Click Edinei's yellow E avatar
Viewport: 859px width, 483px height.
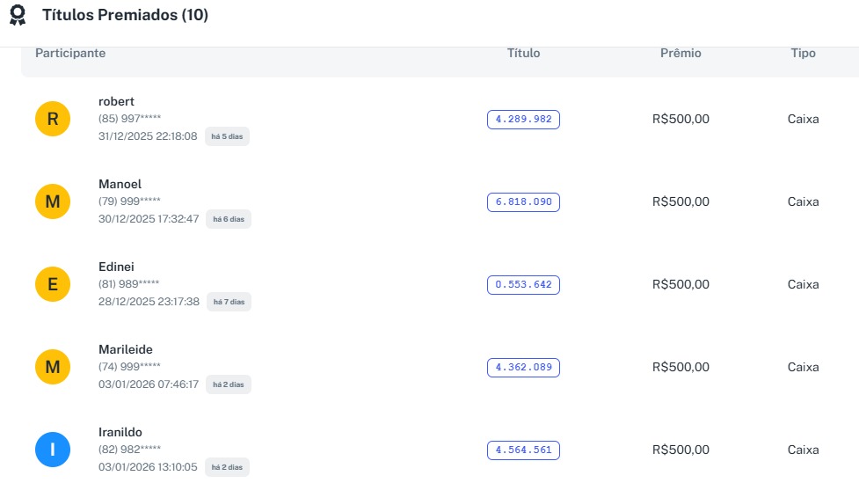(x=53, y=284)
